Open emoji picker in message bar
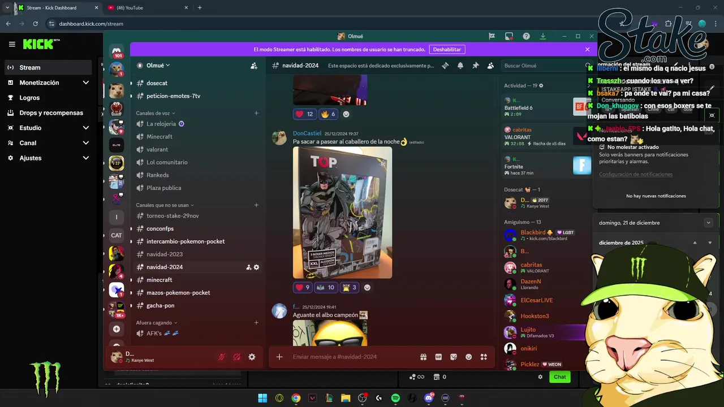Viewport: 724px width, 407px height. pos(468,357)
